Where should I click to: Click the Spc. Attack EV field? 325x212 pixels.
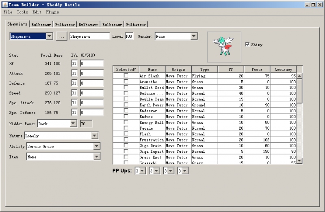pos(92,103)
